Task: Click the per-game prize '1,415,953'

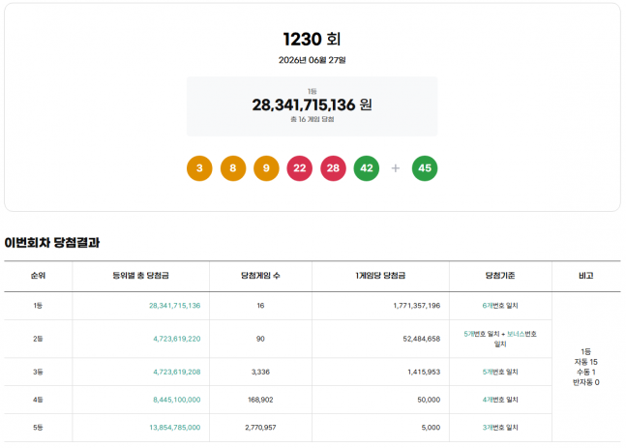Action: point(424,372)
